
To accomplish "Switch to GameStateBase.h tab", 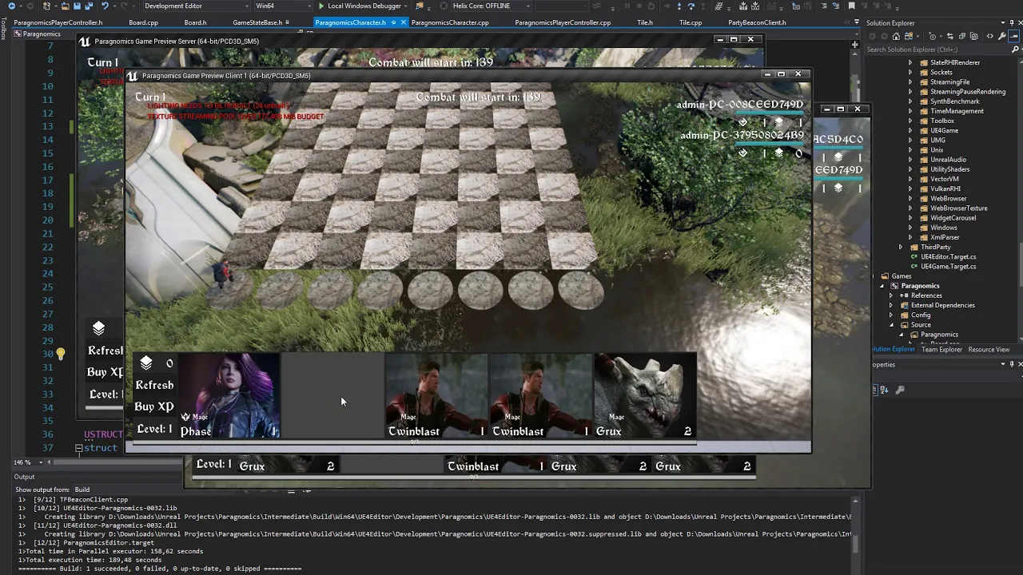I will [x=257, y=22].
